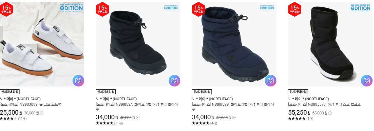374x131 pixels.
Task: Click 15% coupon badge on velcro boot
Action: tap(294, 9)
